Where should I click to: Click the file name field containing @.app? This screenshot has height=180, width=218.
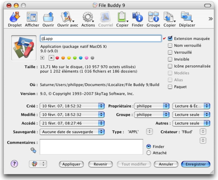click(x=101, y=38)
